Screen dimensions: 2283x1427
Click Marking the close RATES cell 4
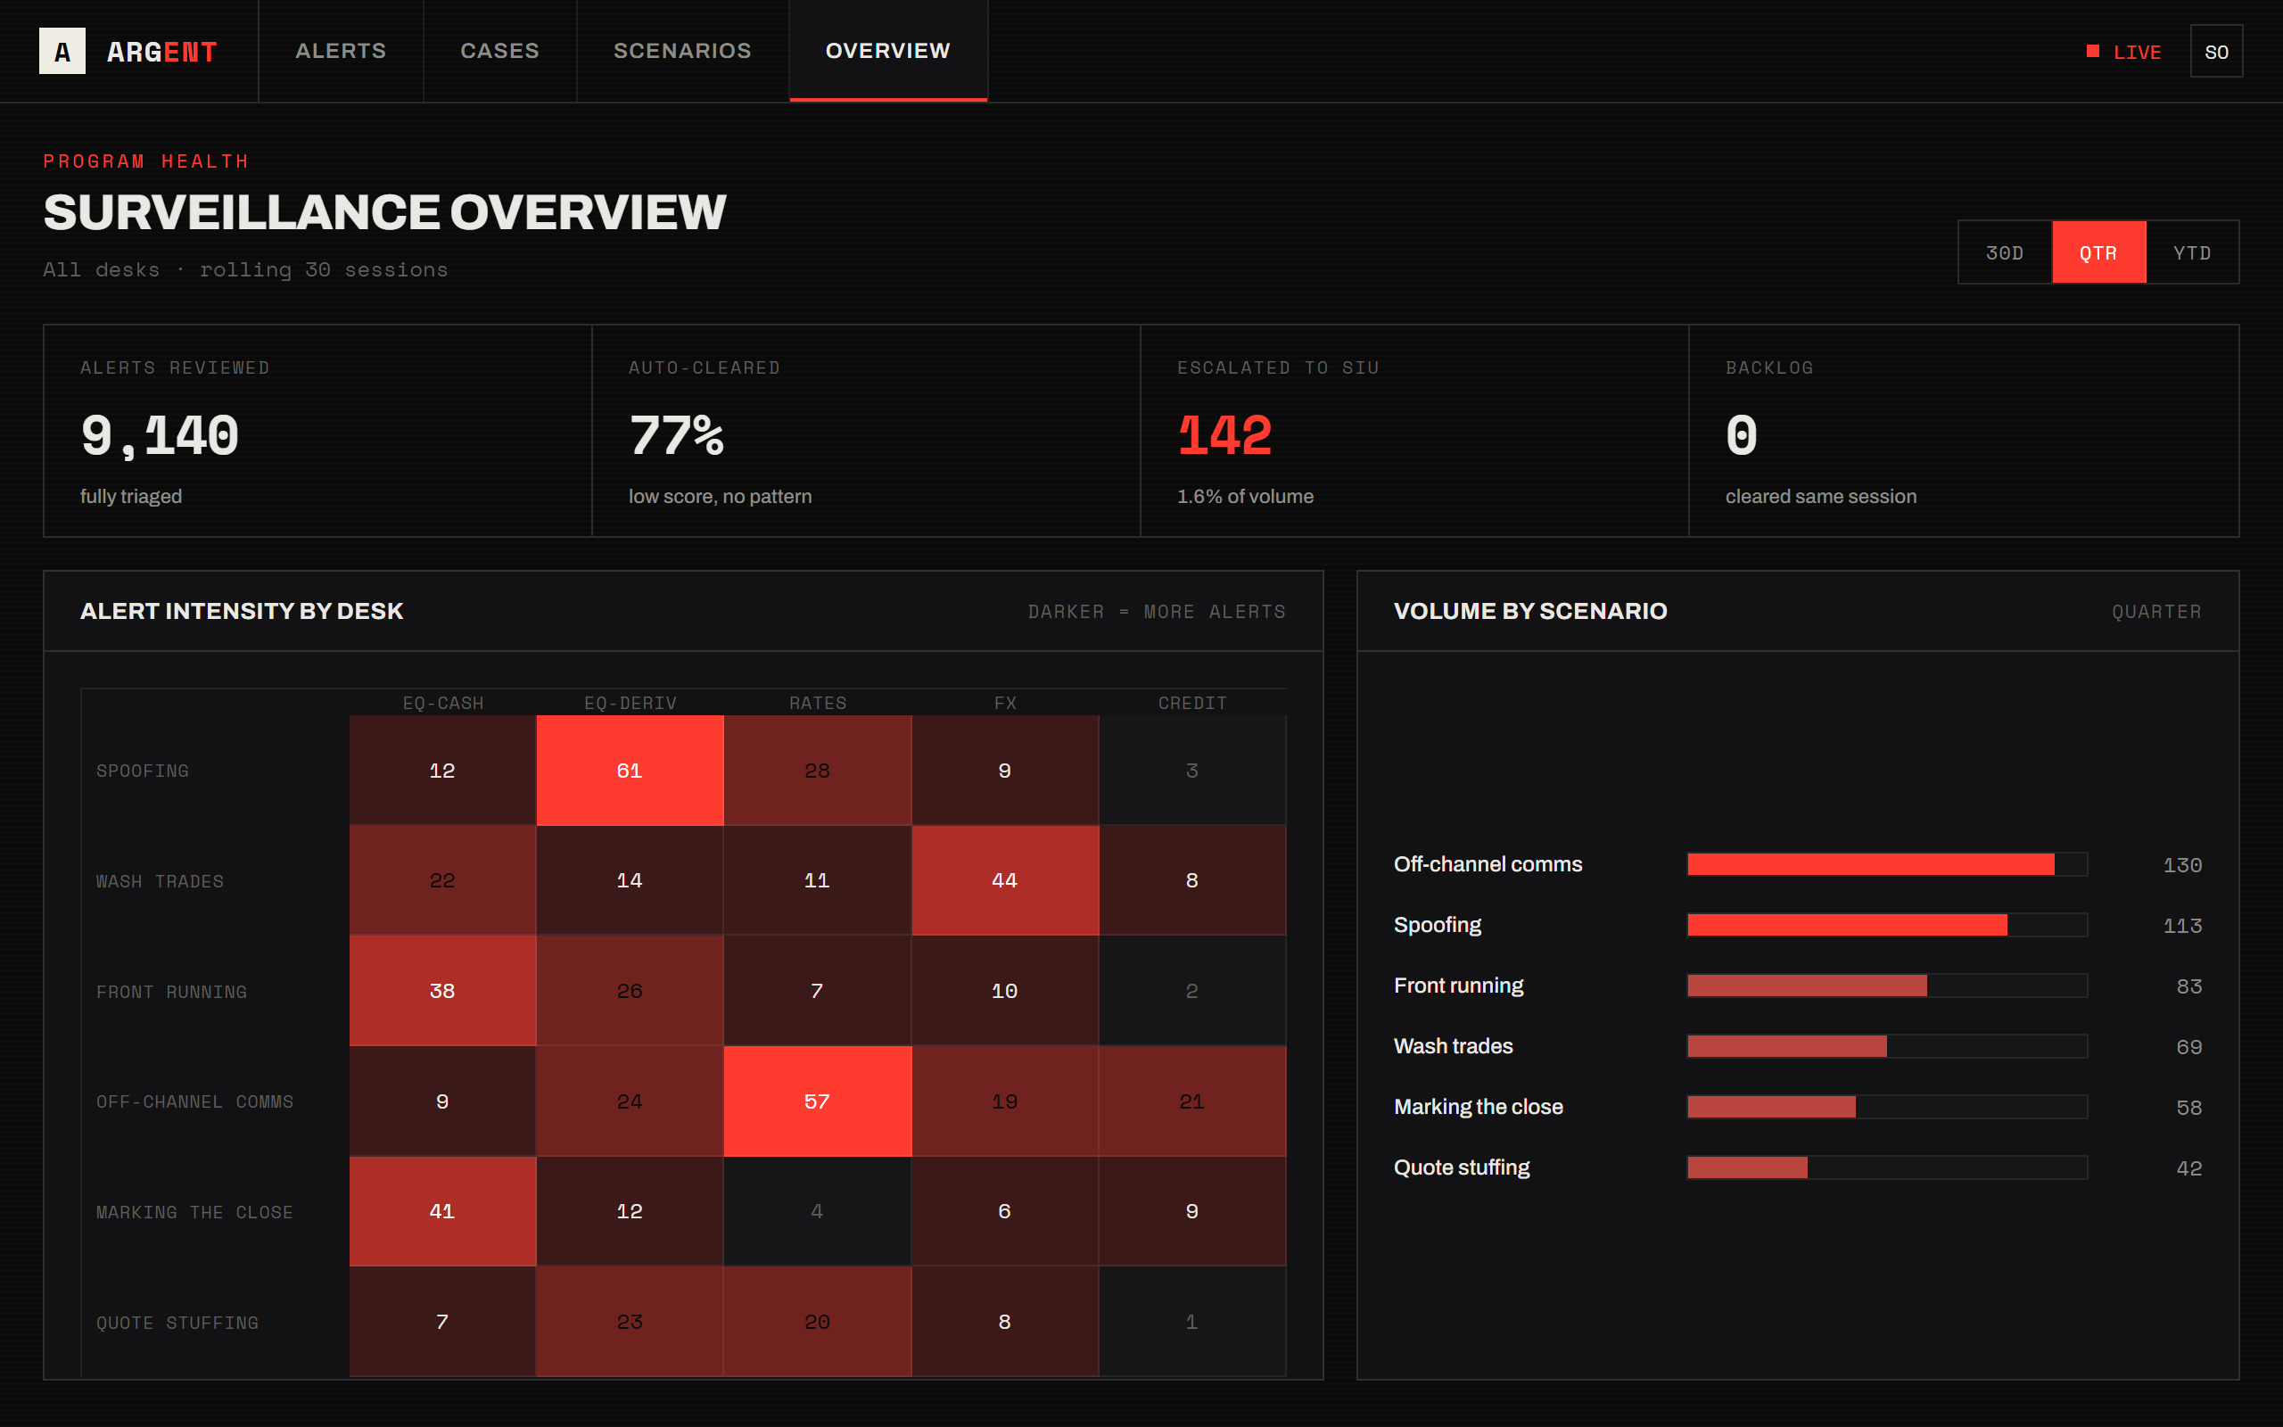(x=817, y=1211)
